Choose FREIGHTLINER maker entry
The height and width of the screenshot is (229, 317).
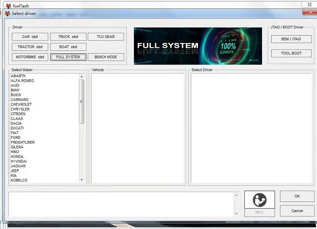(23, 142)
